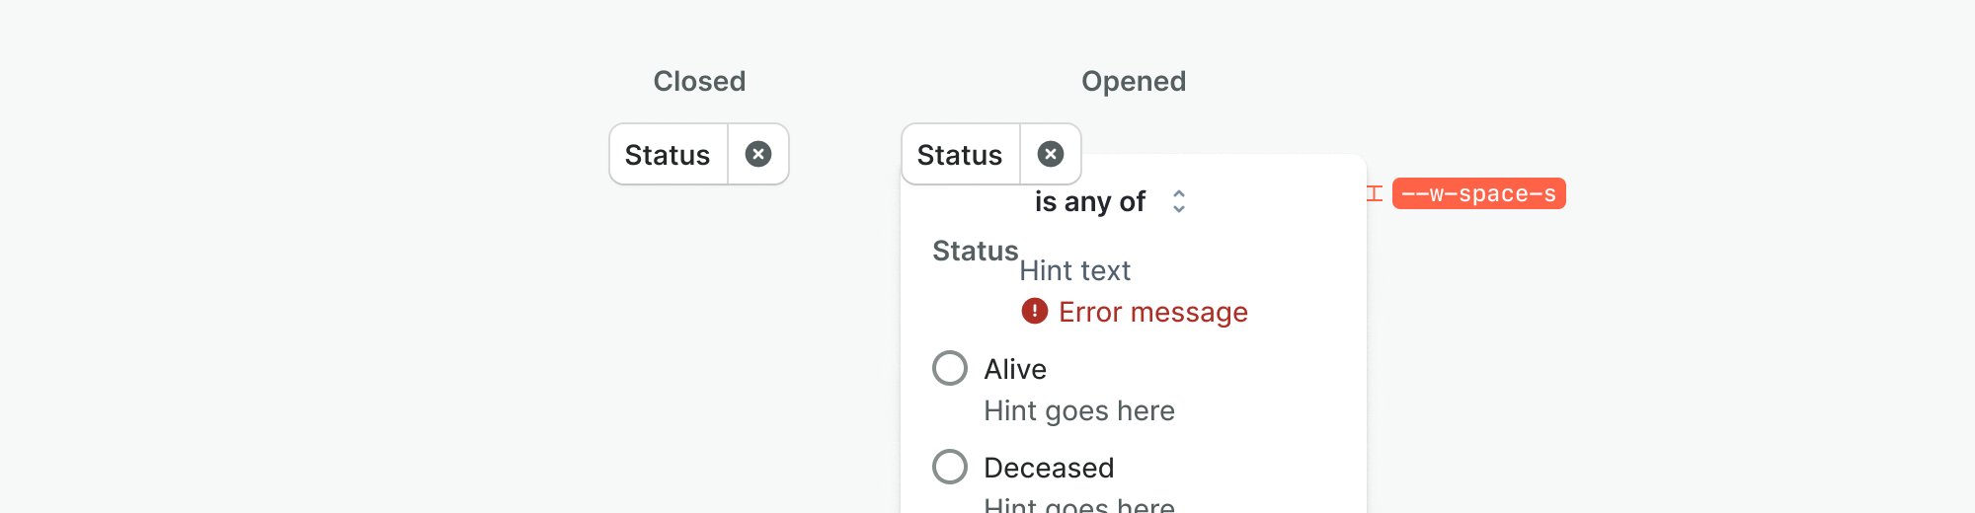Viewport: 1975px width, 513px height.
Task: Click the red error exclamation icon
Action: [1034, 312]
